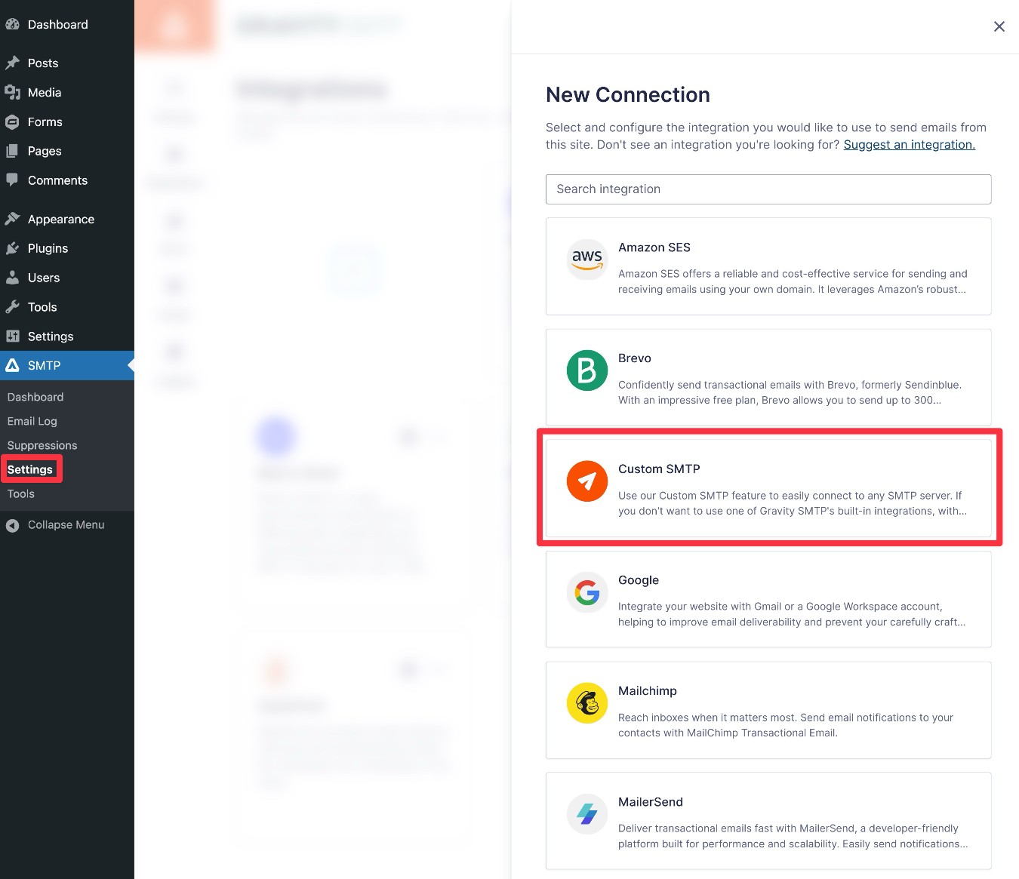
Task: Open SMTP Tools submenu item
Action: [21, 493]
